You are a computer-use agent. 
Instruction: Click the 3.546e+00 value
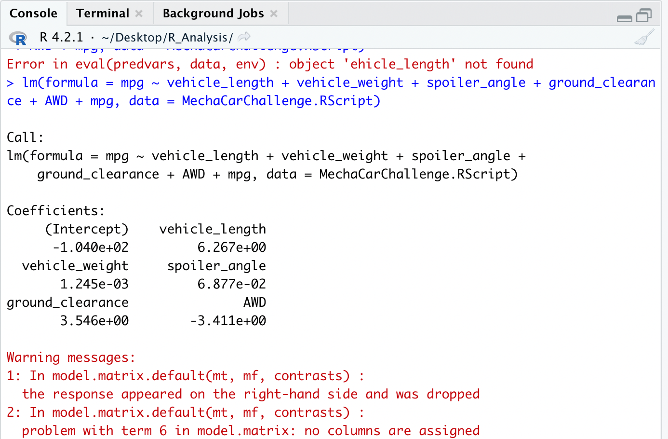pyautogui.click(x=94, y=321)
